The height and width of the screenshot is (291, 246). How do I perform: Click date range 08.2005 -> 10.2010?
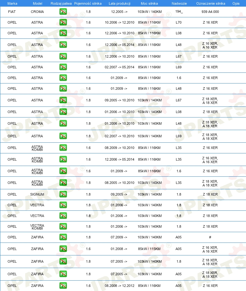[120, 183]
